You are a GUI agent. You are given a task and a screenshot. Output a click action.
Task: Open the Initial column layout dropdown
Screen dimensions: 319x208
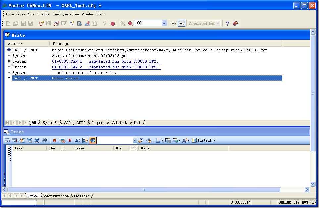click(204, 140)
